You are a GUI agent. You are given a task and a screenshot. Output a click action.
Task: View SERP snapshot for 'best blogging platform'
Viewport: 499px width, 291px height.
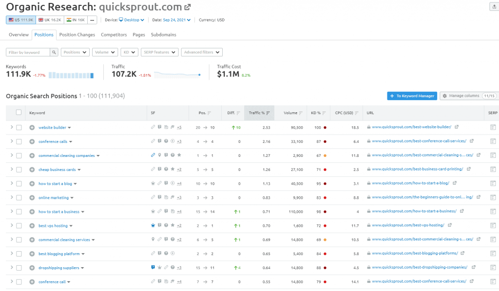click(493, 254)
